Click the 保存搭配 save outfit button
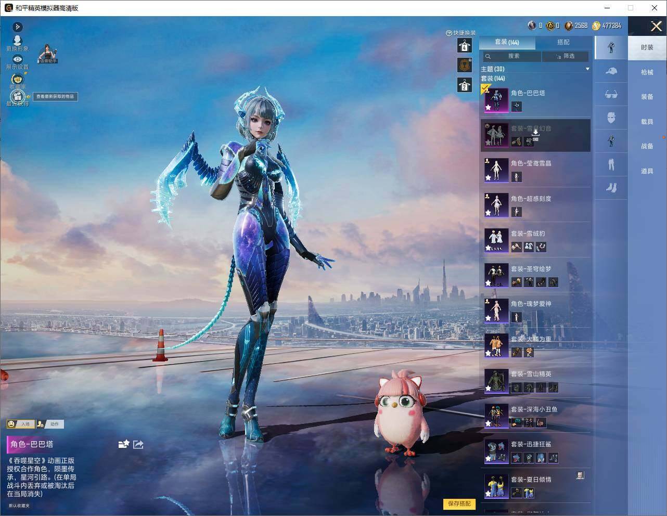 459,504
